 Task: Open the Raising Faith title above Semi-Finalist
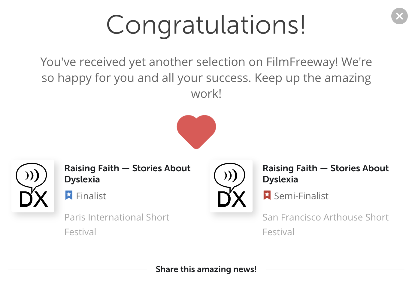[326, 174]
